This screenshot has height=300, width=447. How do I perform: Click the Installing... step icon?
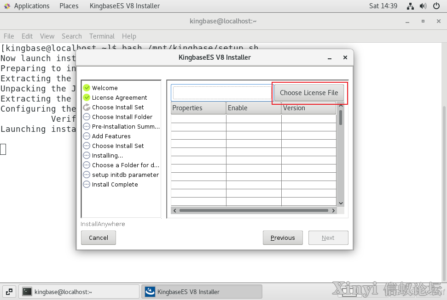[x=87, y=155]
